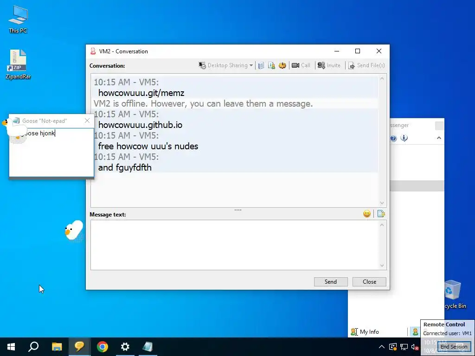Switch to messenger app in taskbar

(x=79, y=347)
